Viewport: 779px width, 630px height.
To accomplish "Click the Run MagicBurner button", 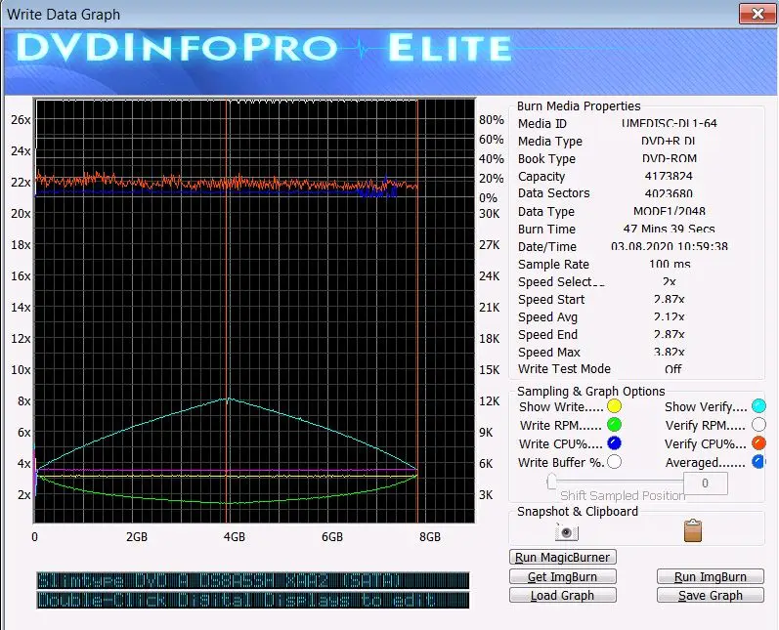I will (562, 557).
